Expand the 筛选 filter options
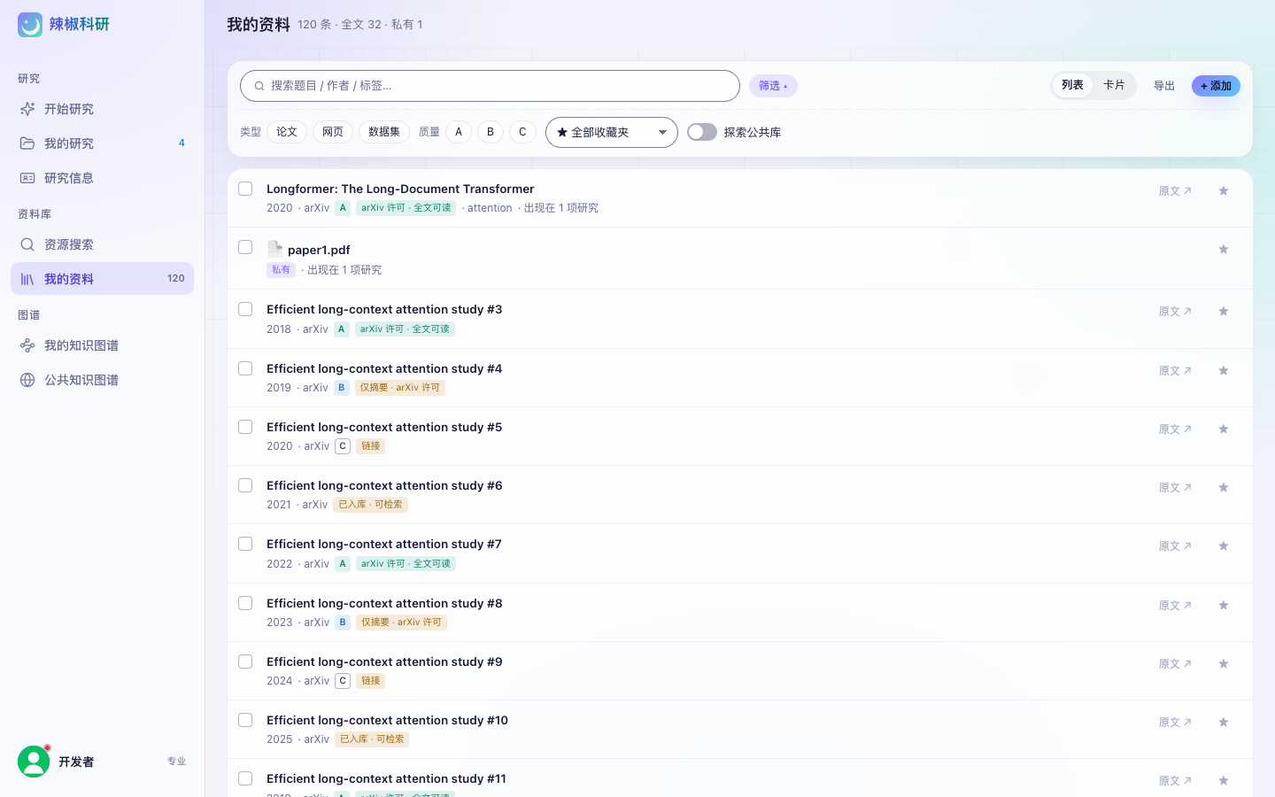1275x797 pixels. click(x=773, y=86)
